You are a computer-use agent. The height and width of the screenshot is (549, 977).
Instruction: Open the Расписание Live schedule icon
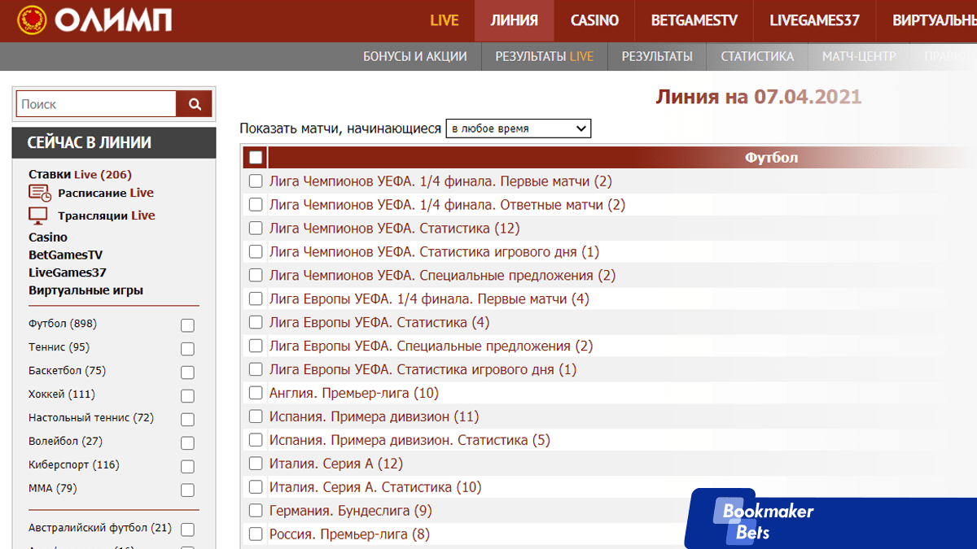coord(40,194)
